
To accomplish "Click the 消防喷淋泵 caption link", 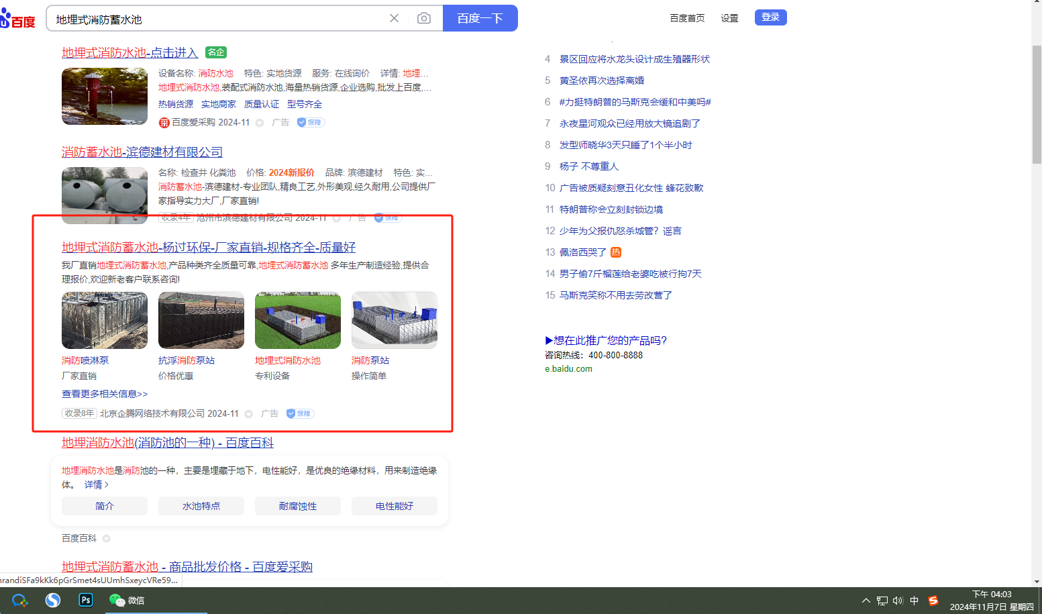I will pyautogui.click(x=85, y=360).
